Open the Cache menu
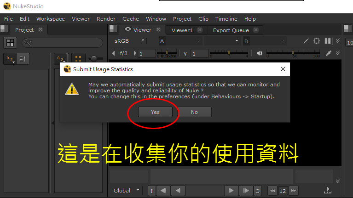Viewport: 353px width, 198px height. (x=131, y=19)
